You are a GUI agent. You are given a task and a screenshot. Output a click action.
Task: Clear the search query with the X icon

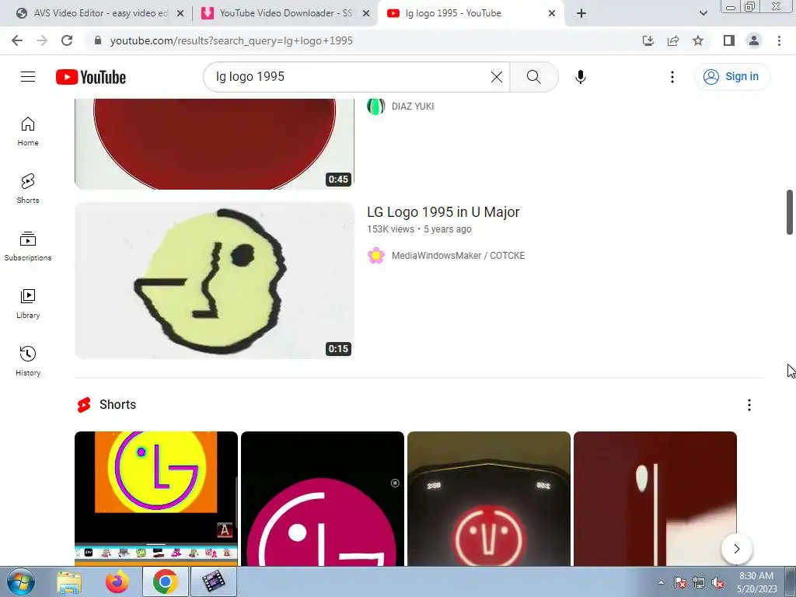coord(497,77)
